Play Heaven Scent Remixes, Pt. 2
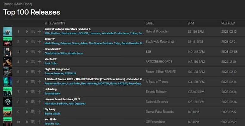 click(27, 102)
